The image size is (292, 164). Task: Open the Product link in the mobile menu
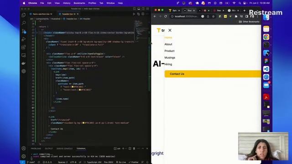click(x=169, y=51)
